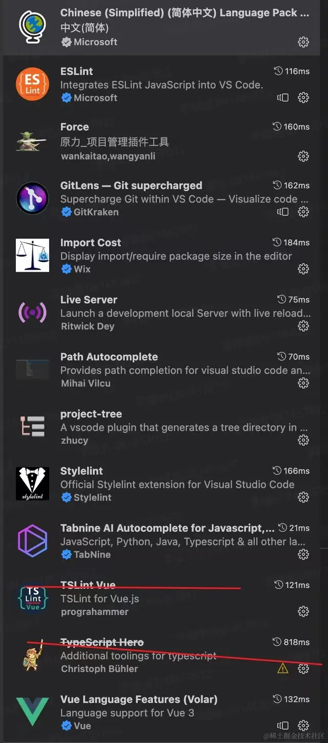Click the GitKraken publisher name
328x743 pixels.
(x=96, y=212)
